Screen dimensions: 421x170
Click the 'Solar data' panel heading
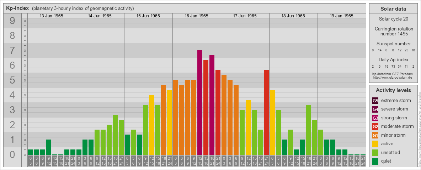[x=393, y=9]
